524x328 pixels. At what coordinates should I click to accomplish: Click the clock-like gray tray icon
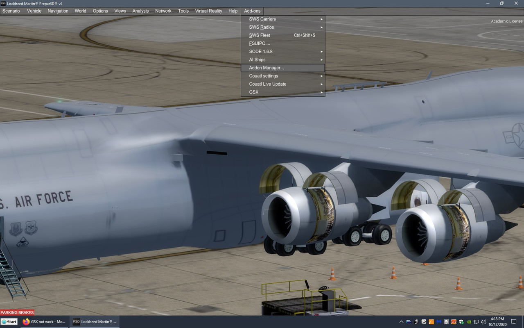pyautogui.click(x=424, y=322)
